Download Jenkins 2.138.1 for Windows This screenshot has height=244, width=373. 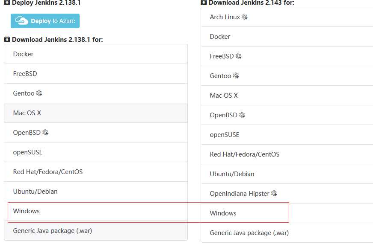click(96, 211)
